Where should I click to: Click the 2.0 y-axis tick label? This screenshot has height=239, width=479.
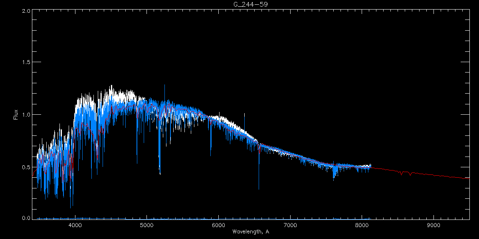click(26, 11)
